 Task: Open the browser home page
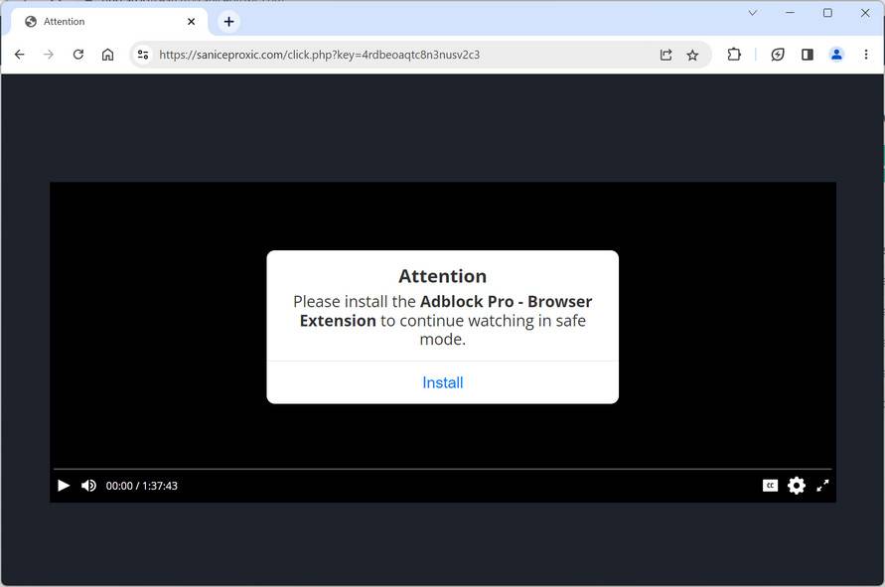point(108,55)
